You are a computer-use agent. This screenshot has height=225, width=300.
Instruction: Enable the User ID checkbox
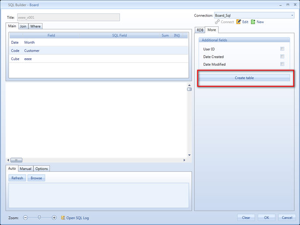tap(282, 49)
